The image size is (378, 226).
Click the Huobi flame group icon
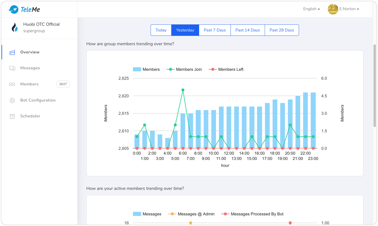tap(15, 27)
